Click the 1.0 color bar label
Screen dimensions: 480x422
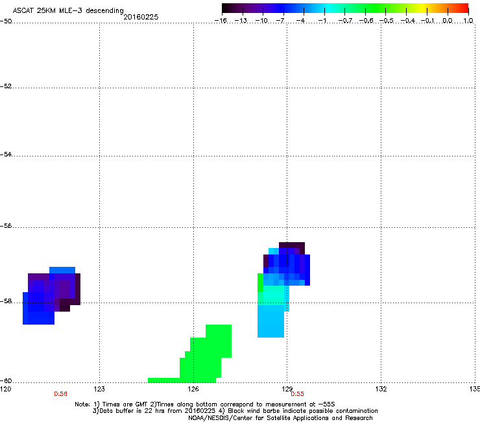[x=468, y=21]
